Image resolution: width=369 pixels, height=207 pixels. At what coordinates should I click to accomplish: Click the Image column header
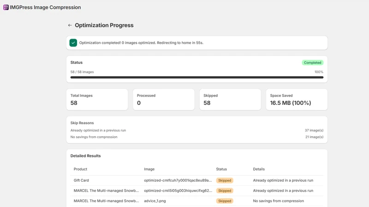coord(149,169)
